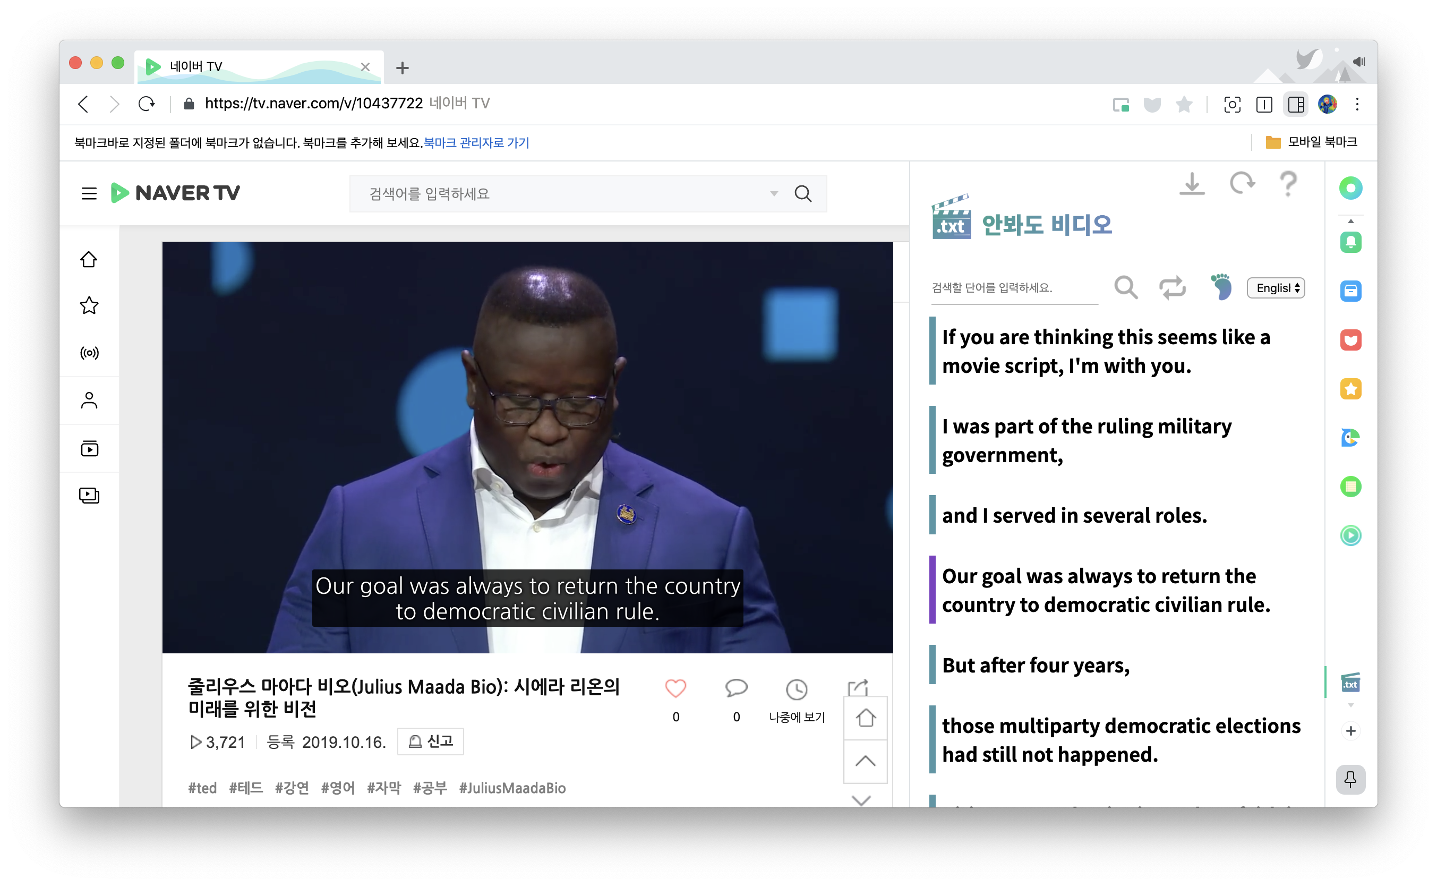Click the #JuliusMaadaBio hashtag
Image resolution: width=1437 pixels, height=886 pixels.
point(512,788)
